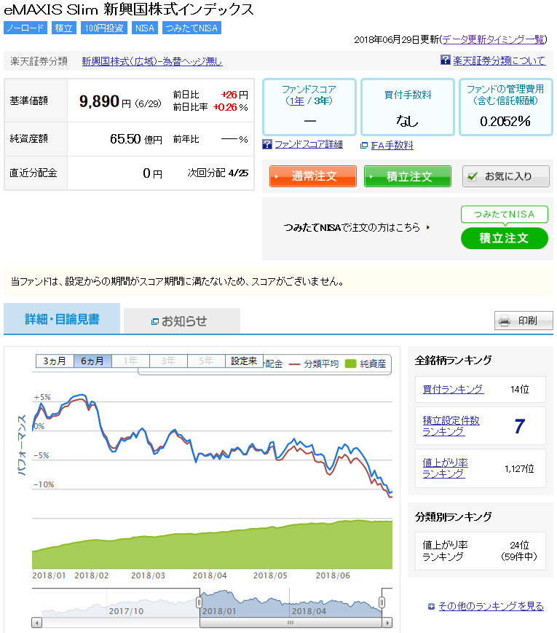Viewport: 557px width, 633px height.
Task: Open the 積立設定件数ランキング link
Action: point(451,426)
